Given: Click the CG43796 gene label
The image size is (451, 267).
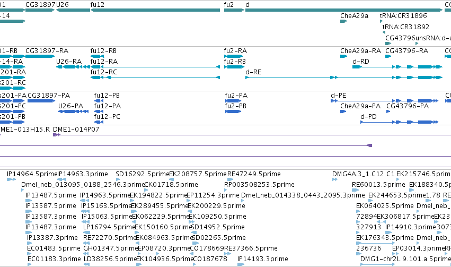Looking at the screenshot, I should click(400, 38).
